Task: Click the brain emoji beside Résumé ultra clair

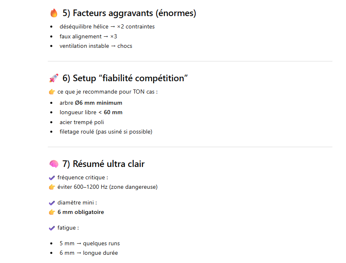Action: click(x=54, y=164)
